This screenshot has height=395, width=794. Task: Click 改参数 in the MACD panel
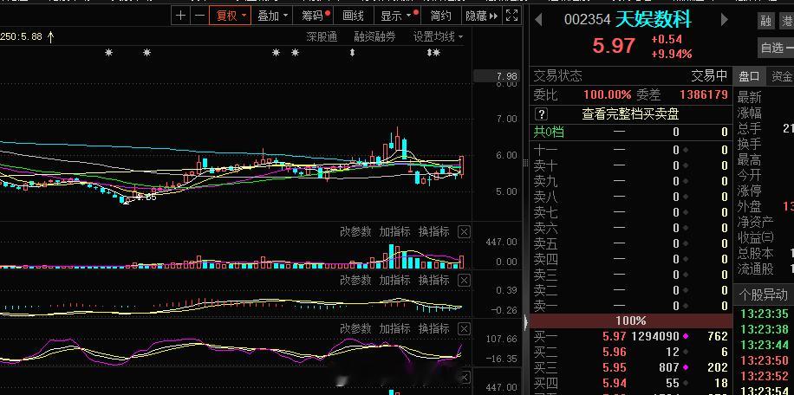[355, 280]
